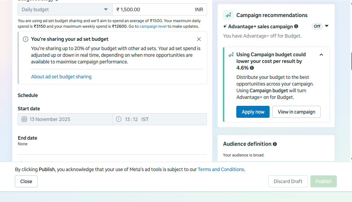Screen dimensions: 352x202
Task: Open About ad set budget sharing link
Action: [x=61, y=77]
